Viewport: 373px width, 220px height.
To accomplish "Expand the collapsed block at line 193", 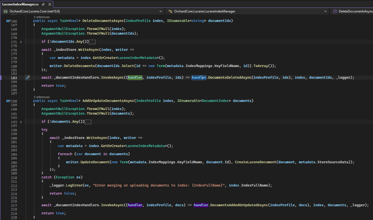I will click(21, 122).
